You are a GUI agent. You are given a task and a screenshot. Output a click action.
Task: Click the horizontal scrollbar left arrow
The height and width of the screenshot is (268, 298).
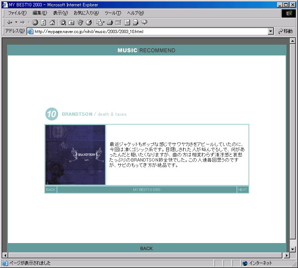[x=5, y=255]
